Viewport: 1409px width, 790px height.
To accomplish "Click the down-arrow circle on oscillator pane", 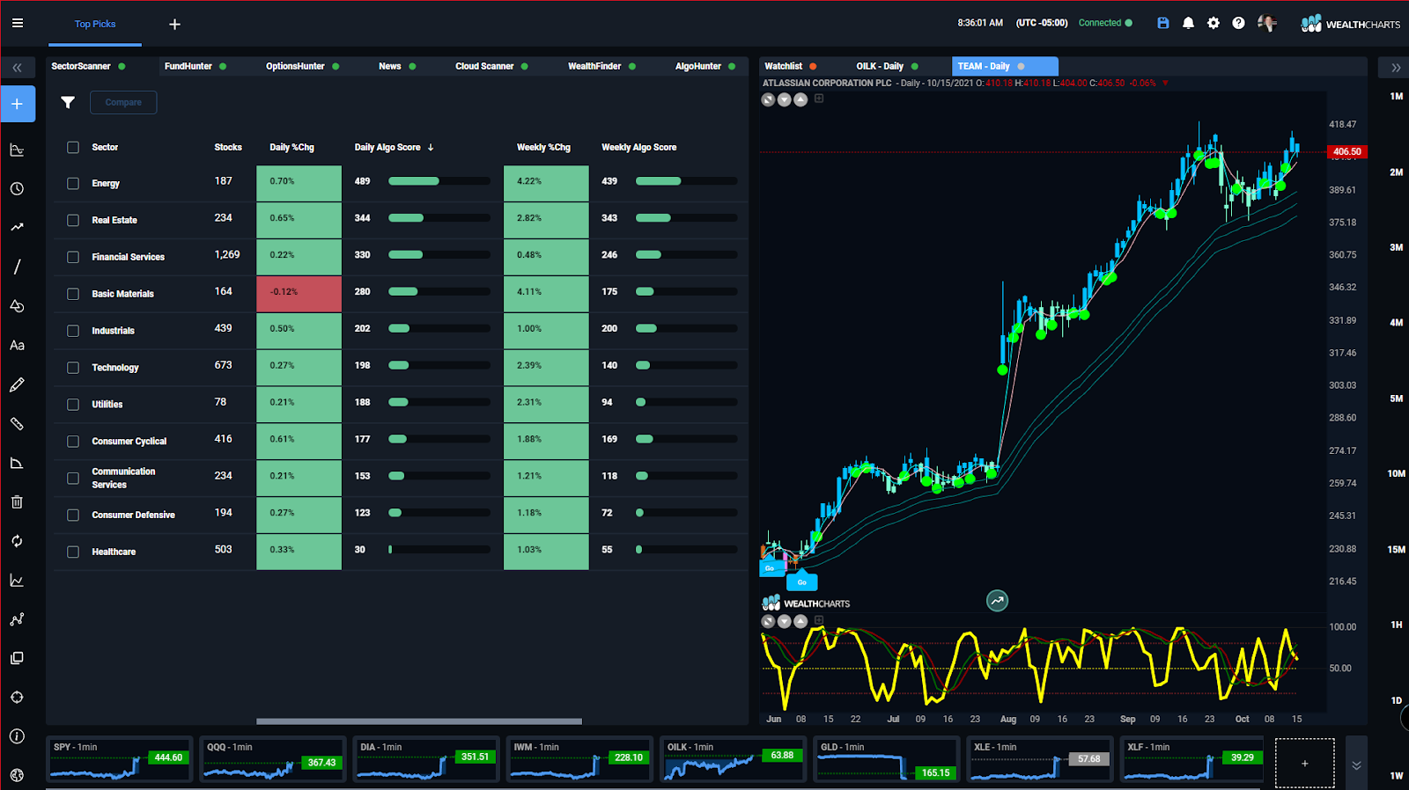I will [784, 621].
